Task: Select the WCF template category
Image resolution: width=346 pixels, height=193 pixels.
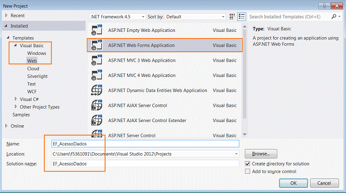Action: 32,91
